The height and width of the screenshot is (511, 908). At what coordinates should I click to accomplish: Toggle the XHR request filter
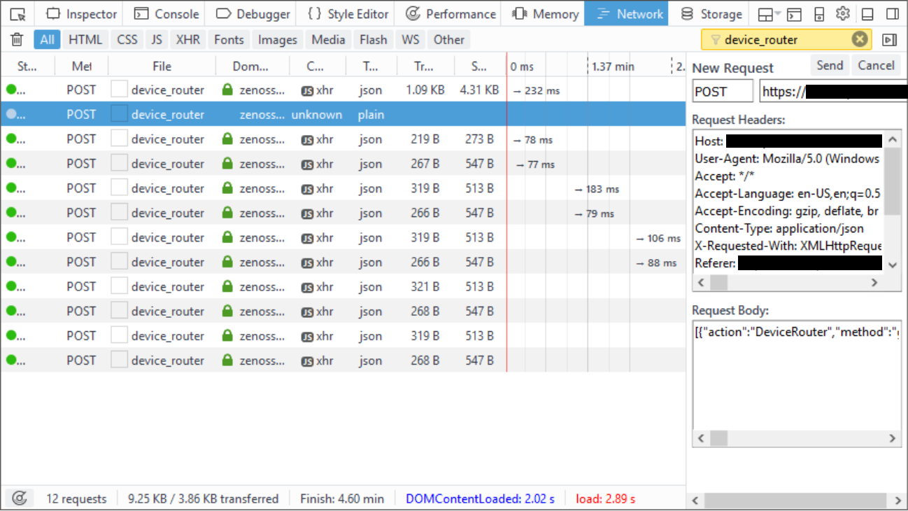[x=187, y=40]
